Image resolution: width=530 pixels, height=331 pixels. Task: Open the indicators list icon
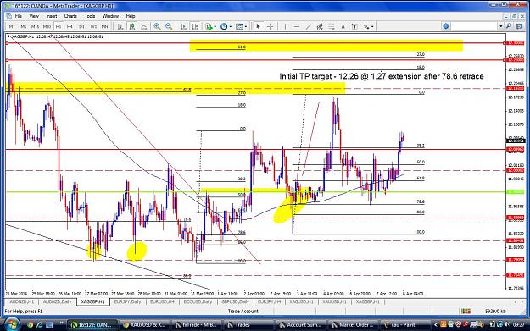click(x=209, y=26)
